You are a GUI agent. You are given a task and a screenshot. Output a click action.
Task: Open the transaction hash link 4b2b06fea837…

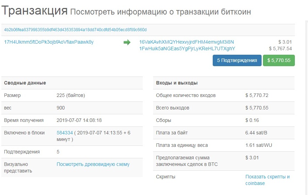pos(75,30)
